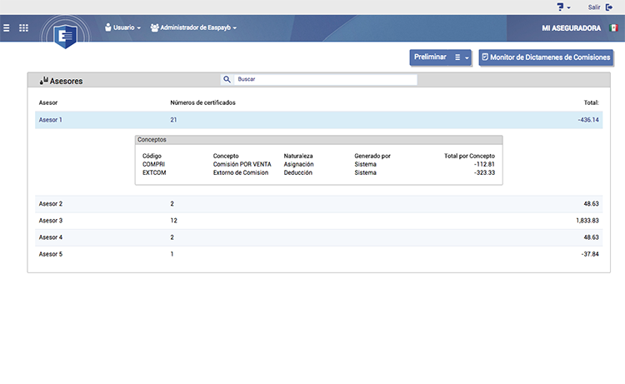Click the Asignación naturaleza cell
The height and width of the screenshot is (384, 625).
298,164
